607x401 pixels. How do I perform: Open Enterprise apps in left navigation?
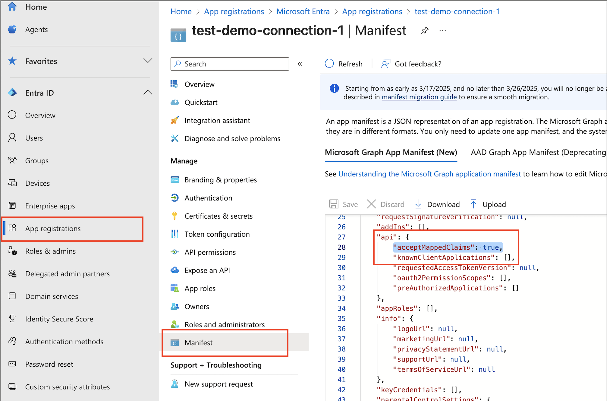tap(50, 206)
